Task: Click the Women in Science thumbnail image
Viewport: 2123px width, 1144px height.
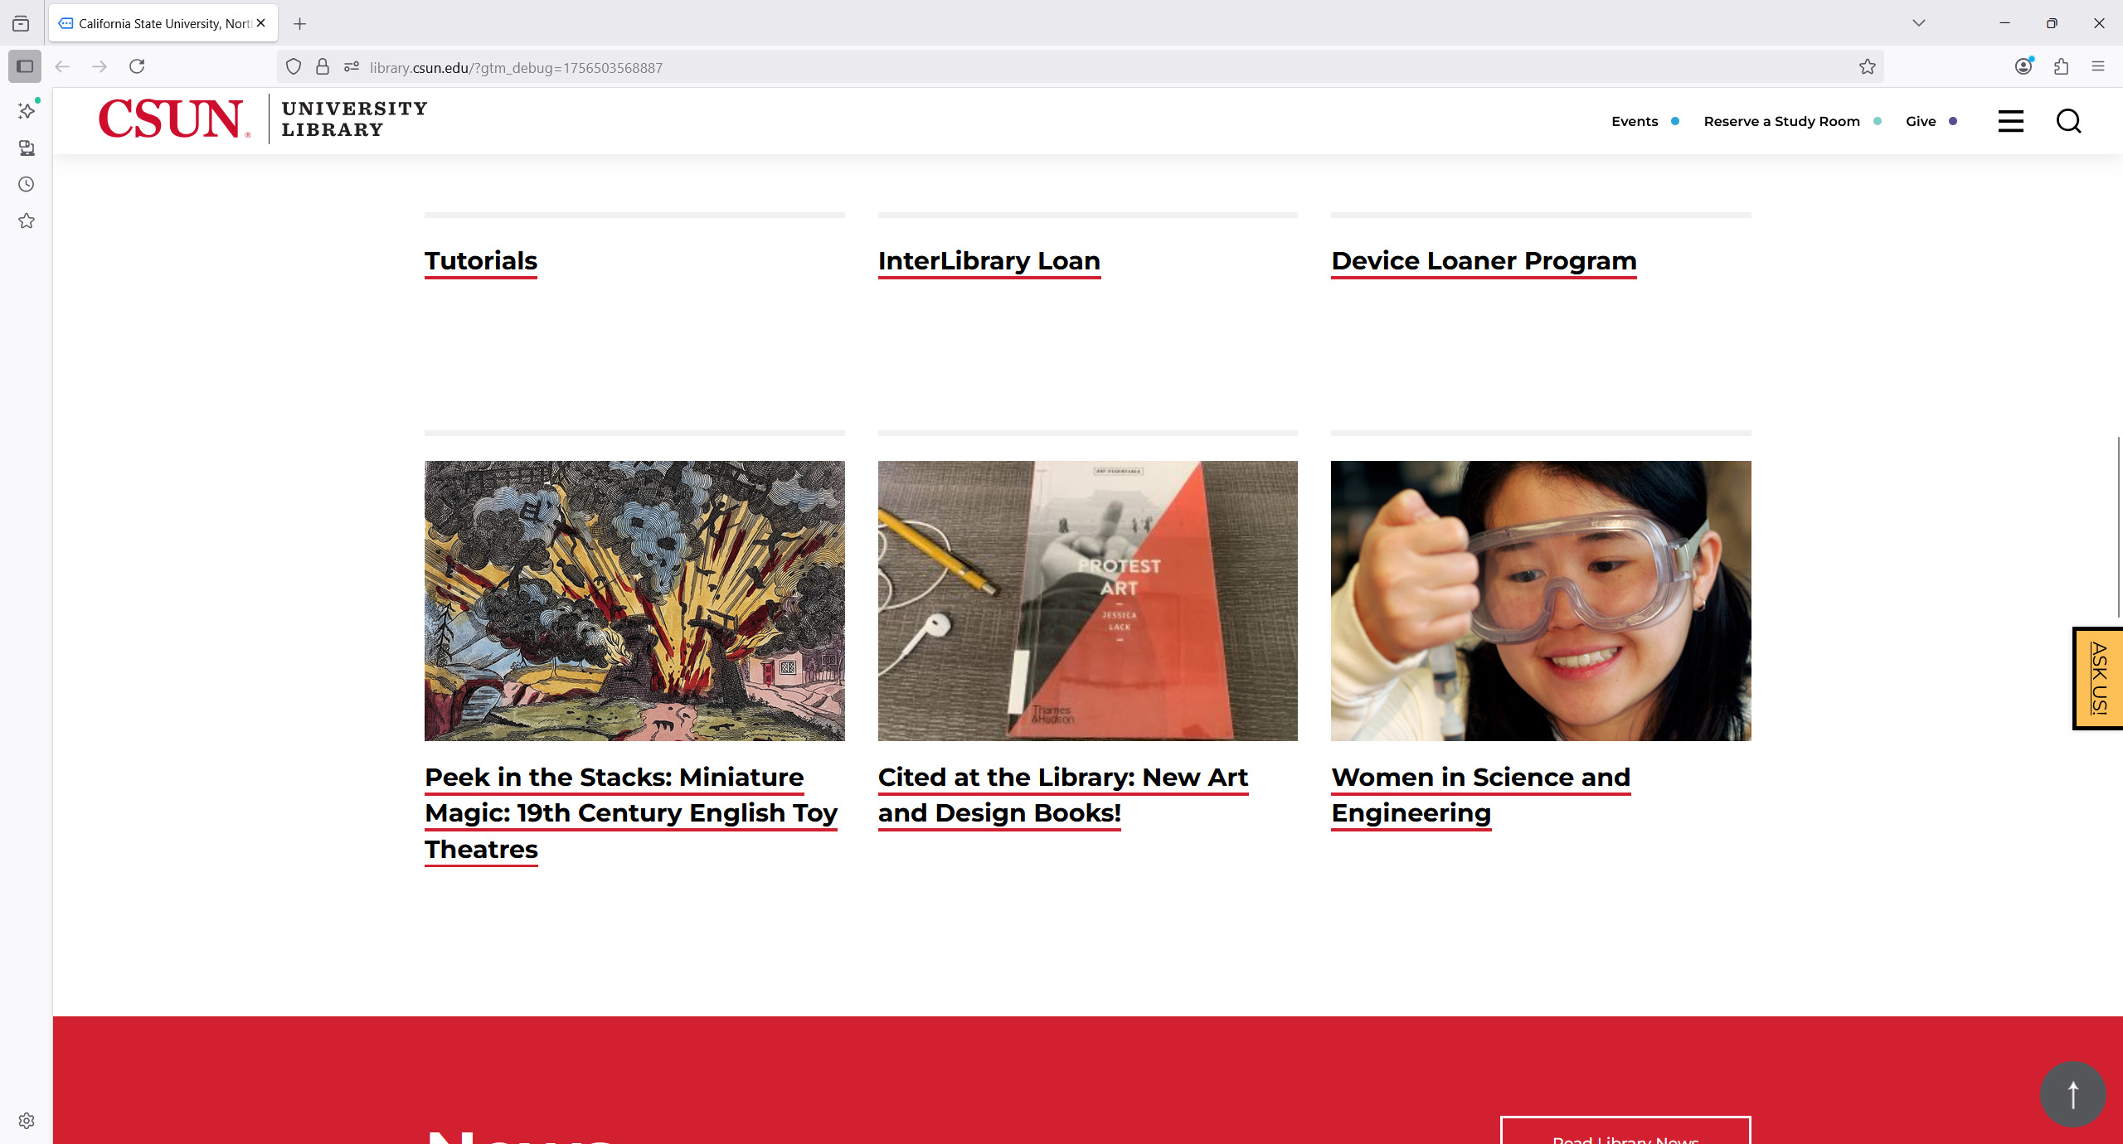Action: [1541, 600]
